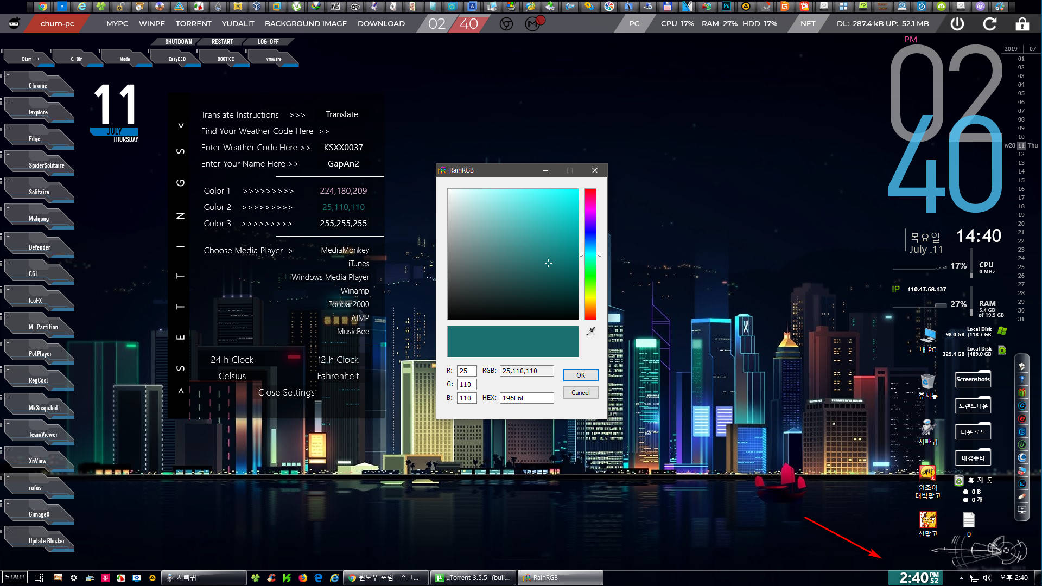1042x586 pixels.
Task: Launch Firefox from taskbar
Action: coord(303,578)
